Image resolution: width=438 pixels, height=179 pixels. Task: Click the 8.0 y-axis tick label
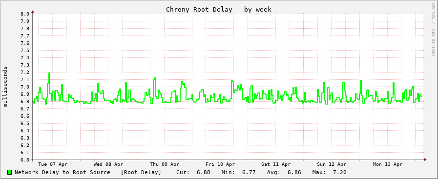tap(25, 14)
